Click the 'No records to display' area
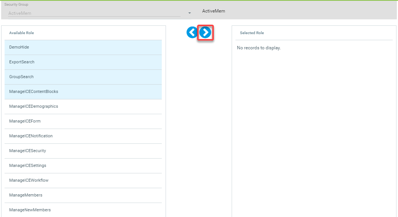This screenshot has width=398, height=217. [x=259, y=48]
